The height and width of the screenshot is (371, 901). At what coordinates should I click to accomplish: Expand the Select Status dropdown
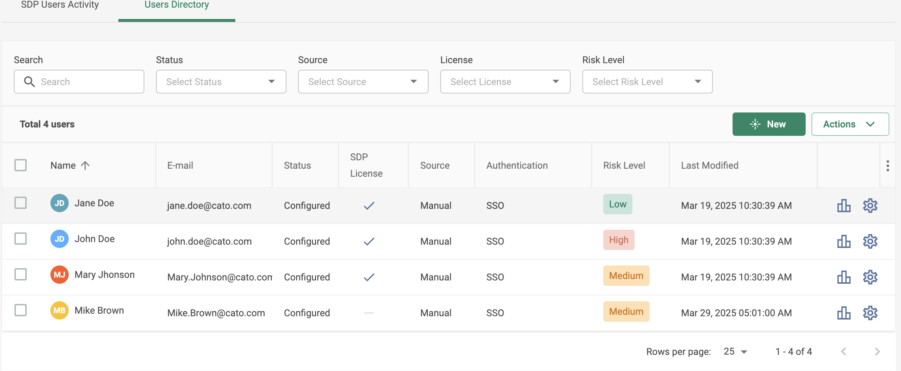221,81
